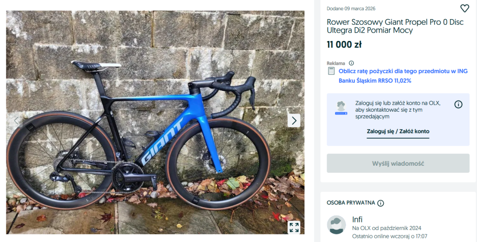Click info icon next to Osoba prywatna
The width and height of the screenshot is (477, 242).
(x=381, y=203)
